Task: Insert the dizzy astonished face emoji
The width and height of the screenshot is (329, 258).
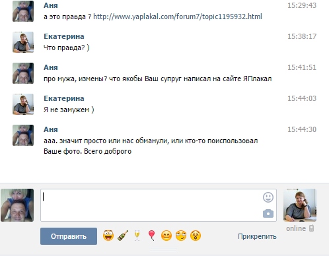Action: pos(196,236)
